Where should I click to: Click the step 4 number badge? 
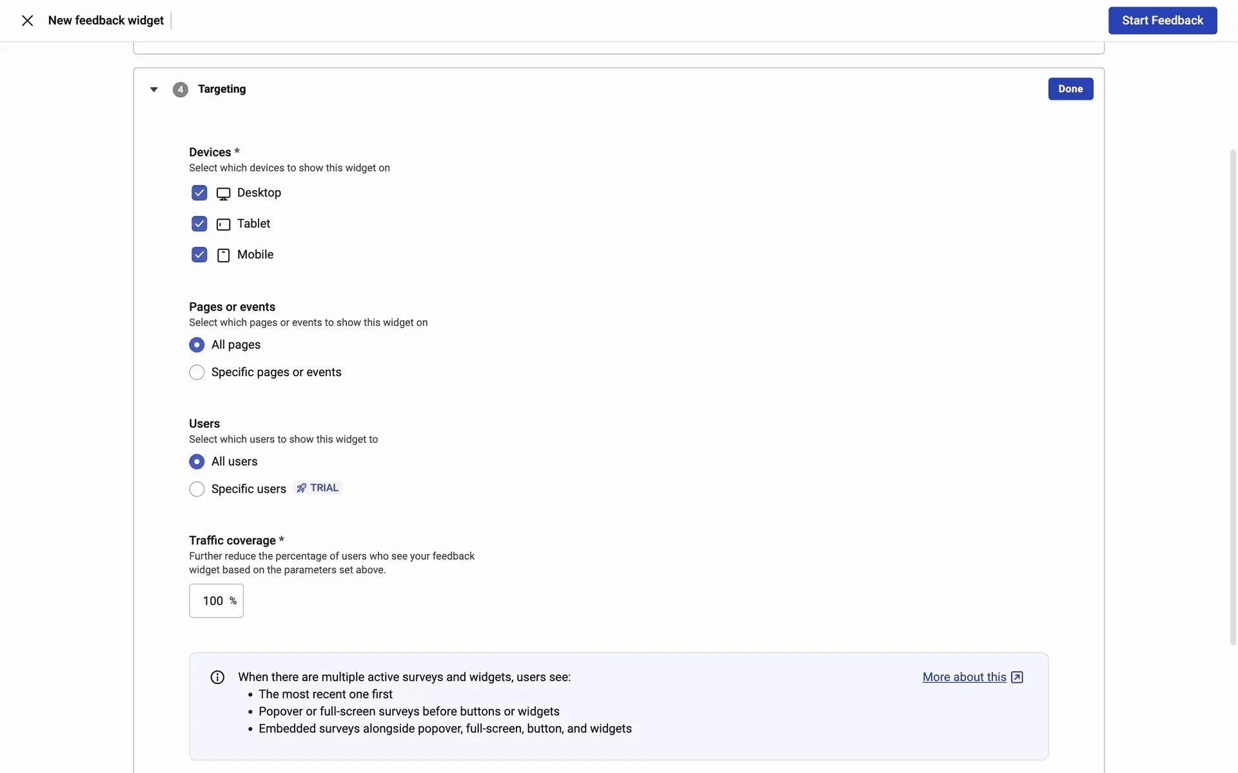(181, 90)
